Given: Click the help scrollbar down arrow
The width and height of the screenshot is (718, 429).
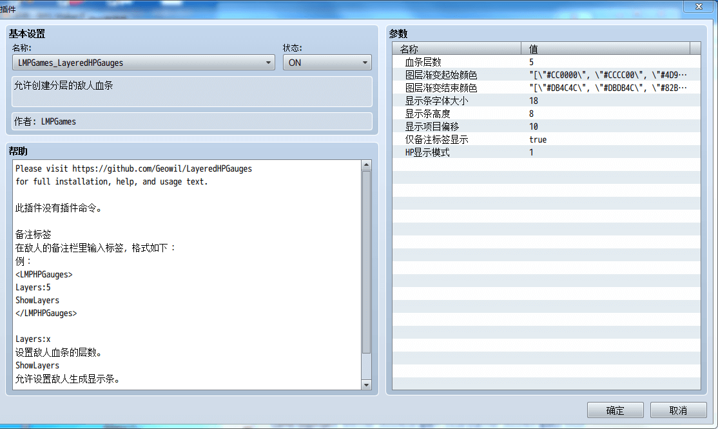Looking at the screenshot, I should click(x=366, y=385).
